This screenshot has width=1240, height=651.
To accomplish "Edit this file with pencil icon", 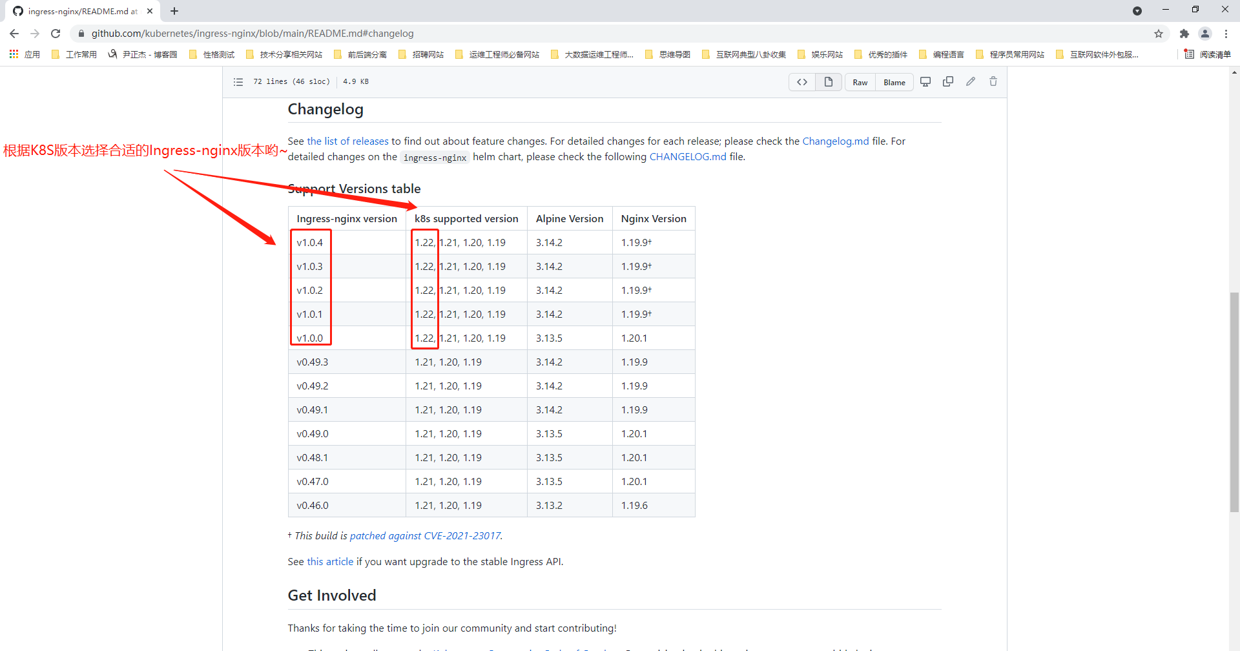I will point(971,82).
